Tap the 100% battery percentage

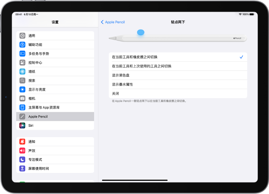click(x=245, y=14)
